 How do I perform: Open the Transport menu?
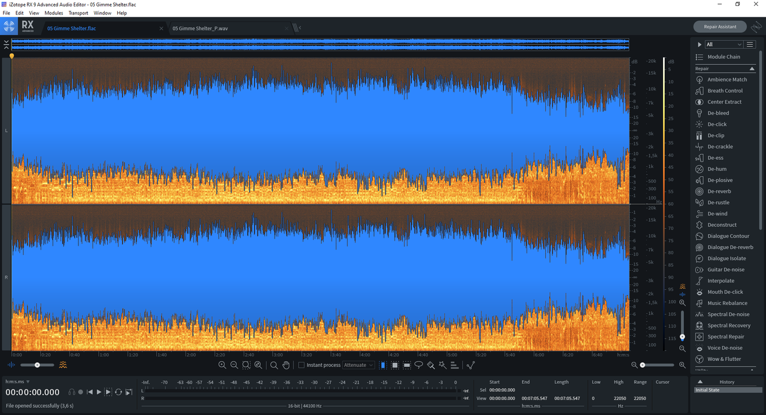tap(78, 13)
